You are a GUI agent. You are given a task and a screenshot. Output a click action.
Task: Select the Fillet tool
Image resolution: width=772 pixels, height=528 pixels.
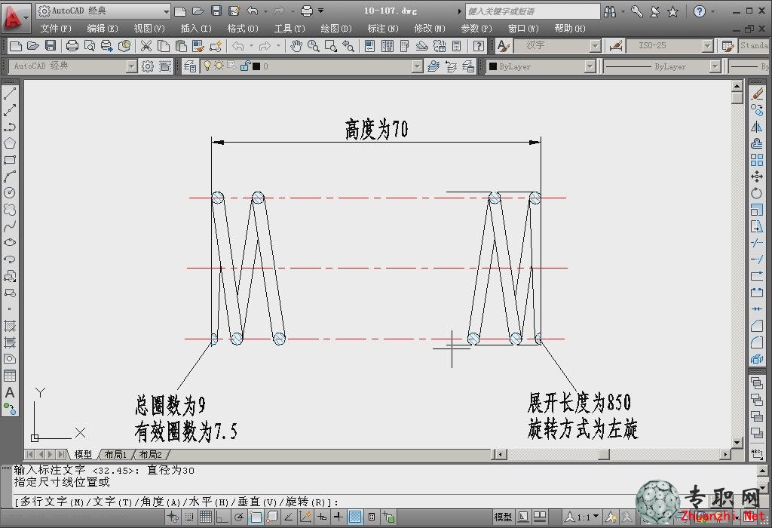click(x=757, y=342)
